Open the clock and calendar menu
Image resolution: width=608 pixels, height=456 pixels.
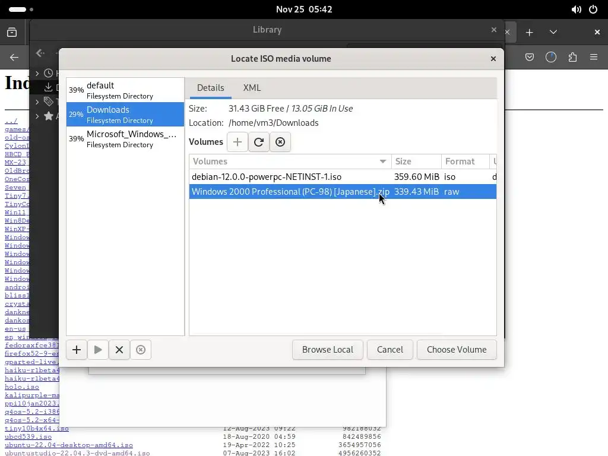click(x=304, y=9)
